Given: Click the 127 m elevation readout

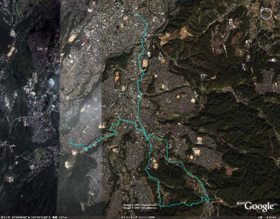Looking at the screenshot, I should point(63,217).
